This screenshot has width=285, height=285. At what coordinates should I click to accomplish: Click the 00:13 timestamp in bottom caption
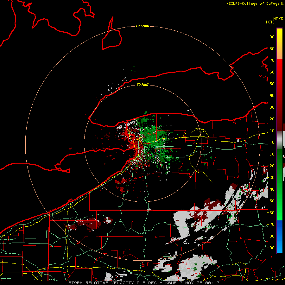pyautogui.click(x=212, y=283)
